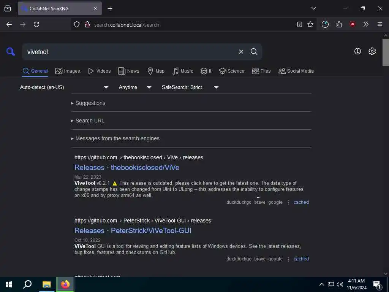Open the Windows Start menu

click(x=9, y=284)
